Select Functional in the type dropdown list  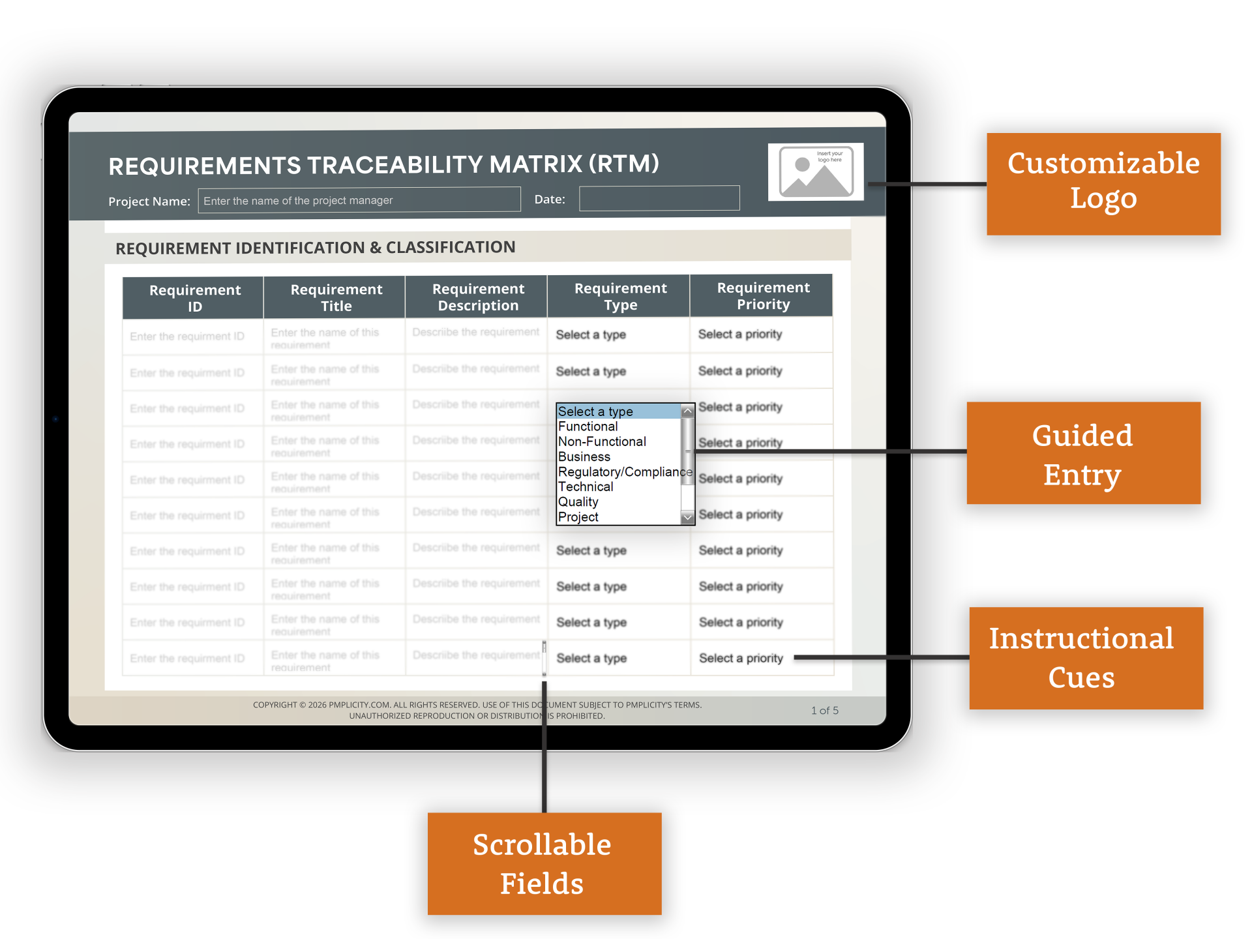588,426
